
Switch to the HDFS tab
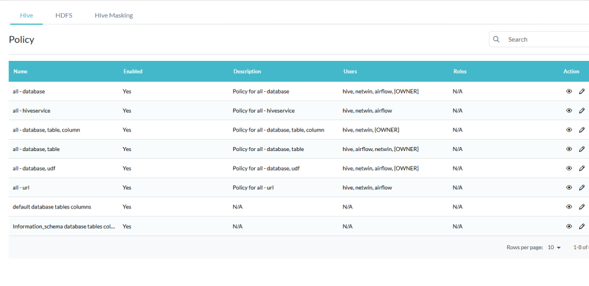64,16
